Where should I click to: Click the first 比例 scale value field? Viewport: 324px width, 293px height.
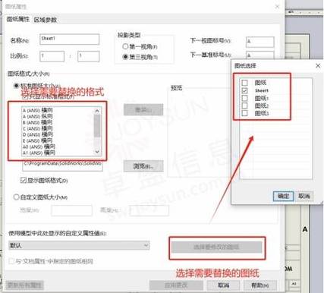[52, 56]
